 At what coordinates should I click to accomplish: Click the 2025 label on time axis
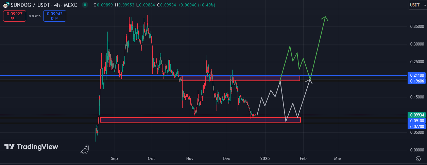(265, 159)
